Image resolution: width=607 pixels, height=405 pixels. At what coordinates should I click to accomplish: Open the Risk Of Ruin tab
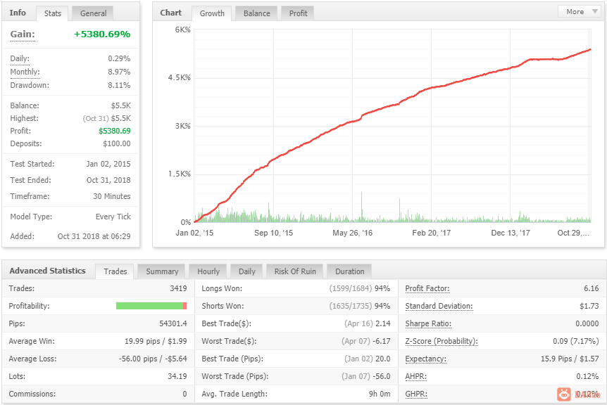click(295, 271)
